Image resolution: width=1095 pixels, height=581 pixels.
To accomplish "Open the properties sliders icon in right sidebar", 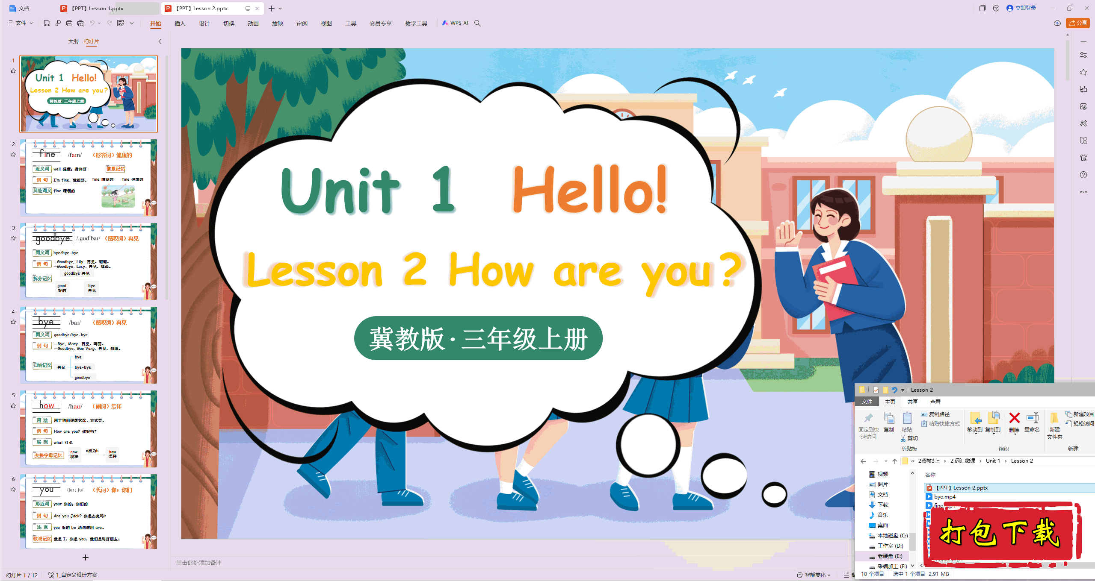I will click(x=1083, y=55).
